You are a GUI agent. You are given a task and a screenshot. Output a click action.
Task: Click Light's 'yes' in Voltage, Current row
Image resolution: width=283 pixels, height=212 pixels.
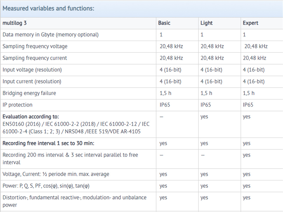tap(204, 174)
